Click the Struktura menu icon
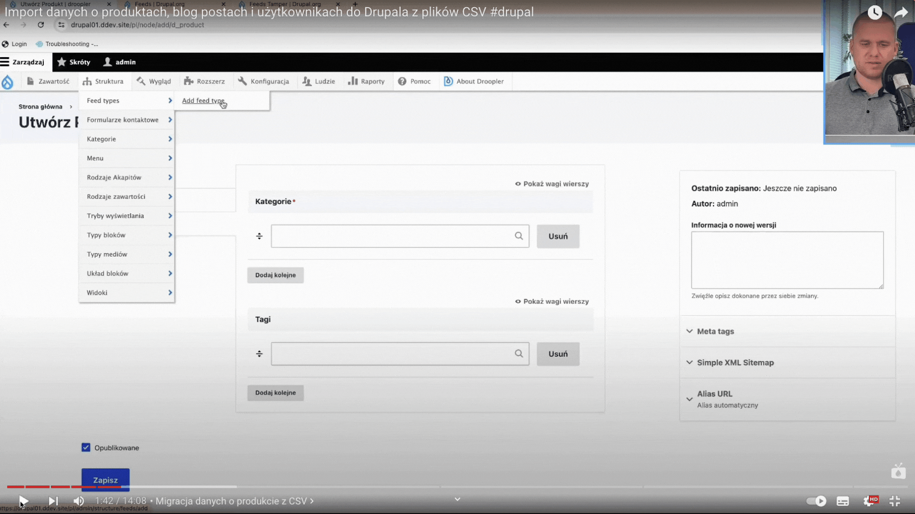915x514 pixels. pyautogui.click(x=87, y=81)
